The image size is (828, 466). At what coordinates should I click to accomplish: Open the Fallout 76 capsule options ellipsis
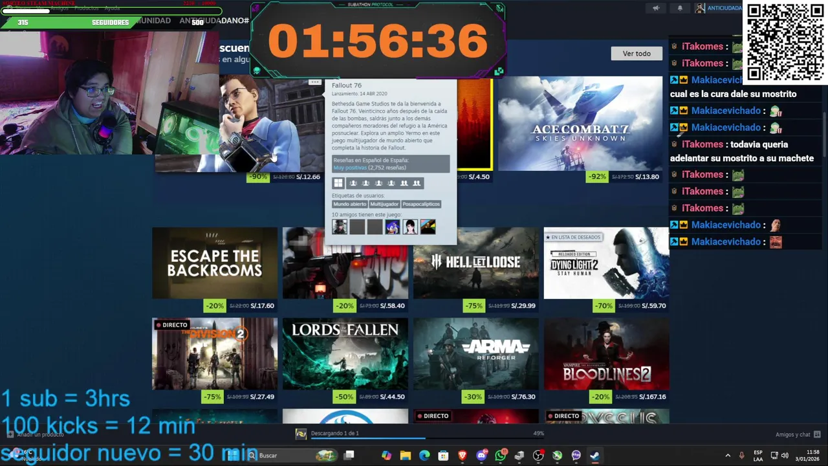(314, 82)
